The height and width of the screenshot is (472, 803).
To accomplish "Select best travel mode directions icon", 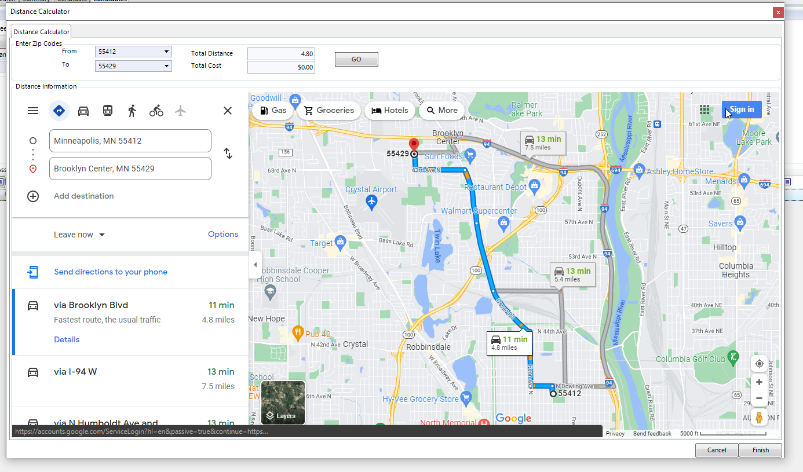I will (59, 111).
